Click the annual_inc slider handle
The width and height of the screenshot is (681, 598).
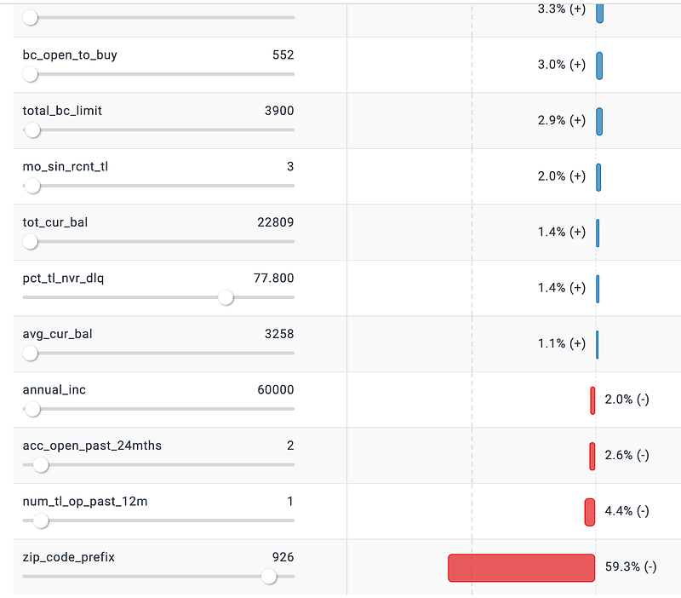pos(32,409)
